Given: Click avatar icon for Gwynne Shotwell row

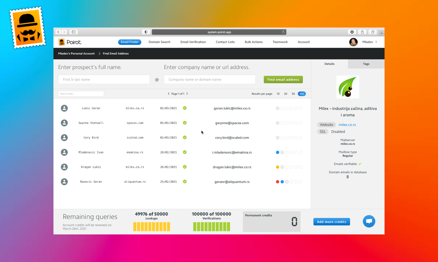Looking at the screenshot, I should [64, 123].
